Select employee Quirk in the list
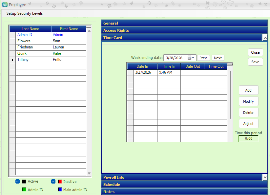The image size is (270, 195). 22,53
